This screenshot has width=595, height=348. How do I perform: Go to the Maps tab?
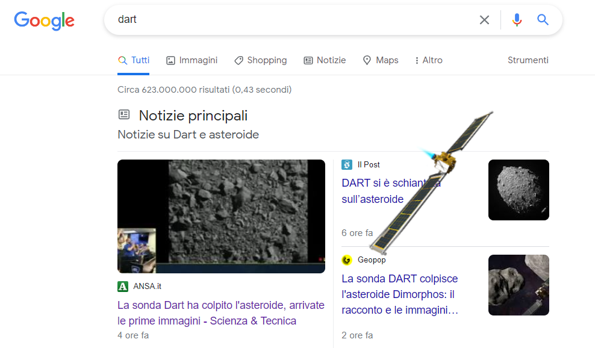[x=381, y=60]
